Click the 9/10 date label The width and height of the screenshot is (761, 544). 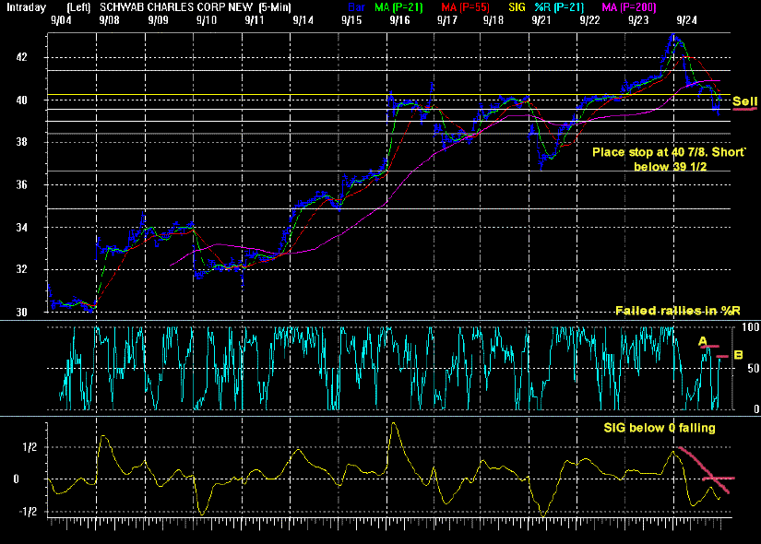[207, 20]
